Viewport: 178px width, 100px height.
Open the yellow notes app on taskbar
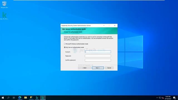pos(31,97)
